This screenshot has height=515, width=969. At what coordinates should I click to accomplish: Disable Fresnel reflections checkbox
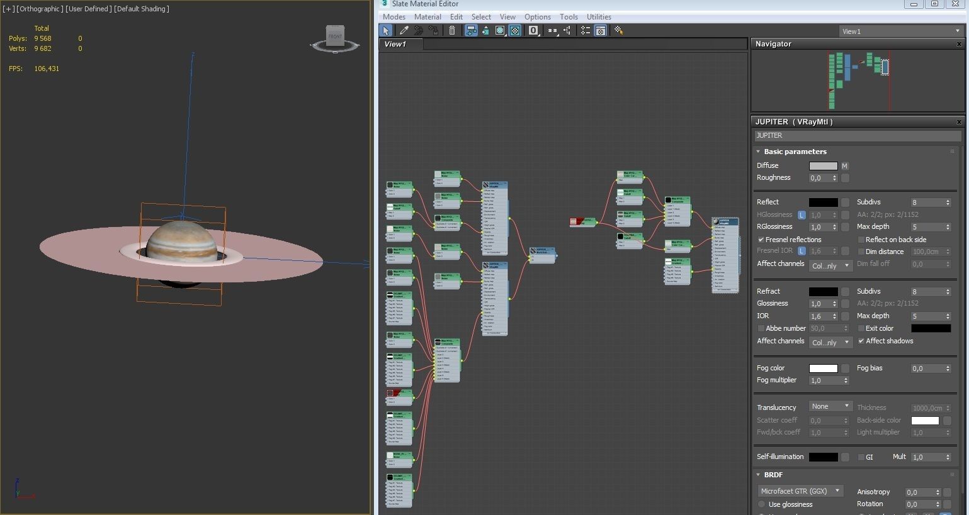761,240
